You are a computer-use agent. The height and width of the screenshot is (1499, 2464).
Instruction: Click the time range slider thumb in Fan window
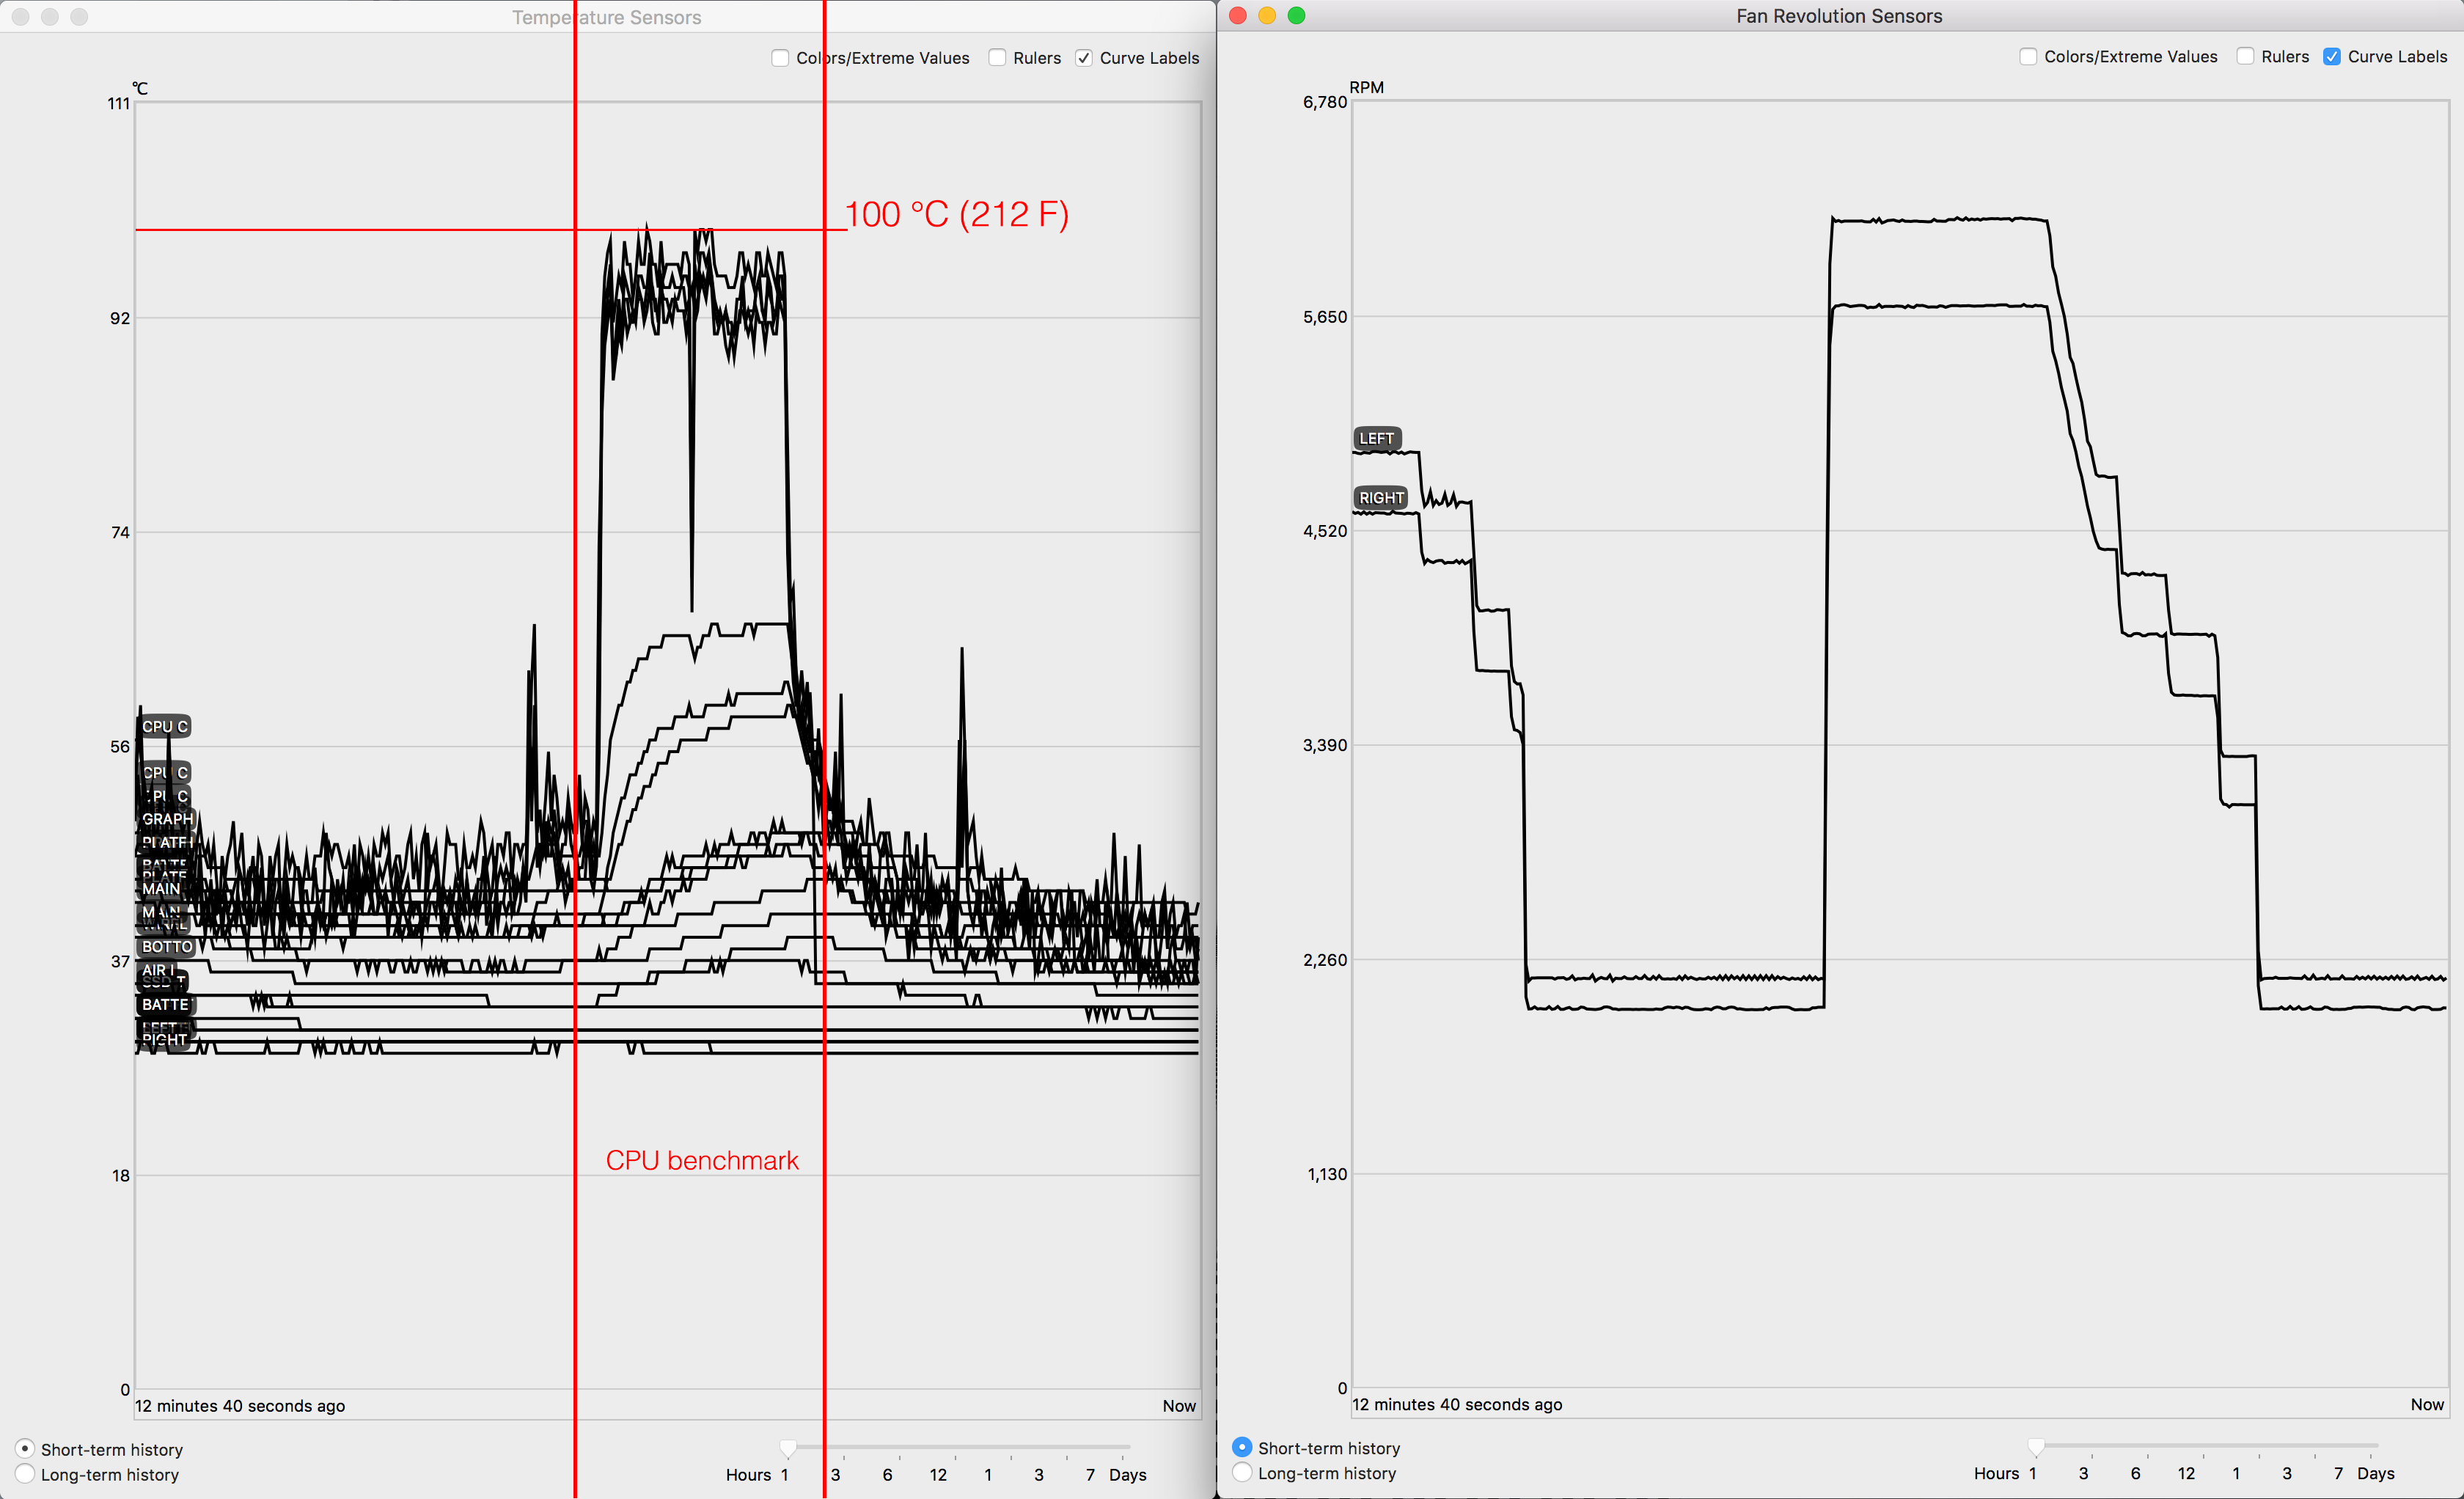click(2036, 1446)
